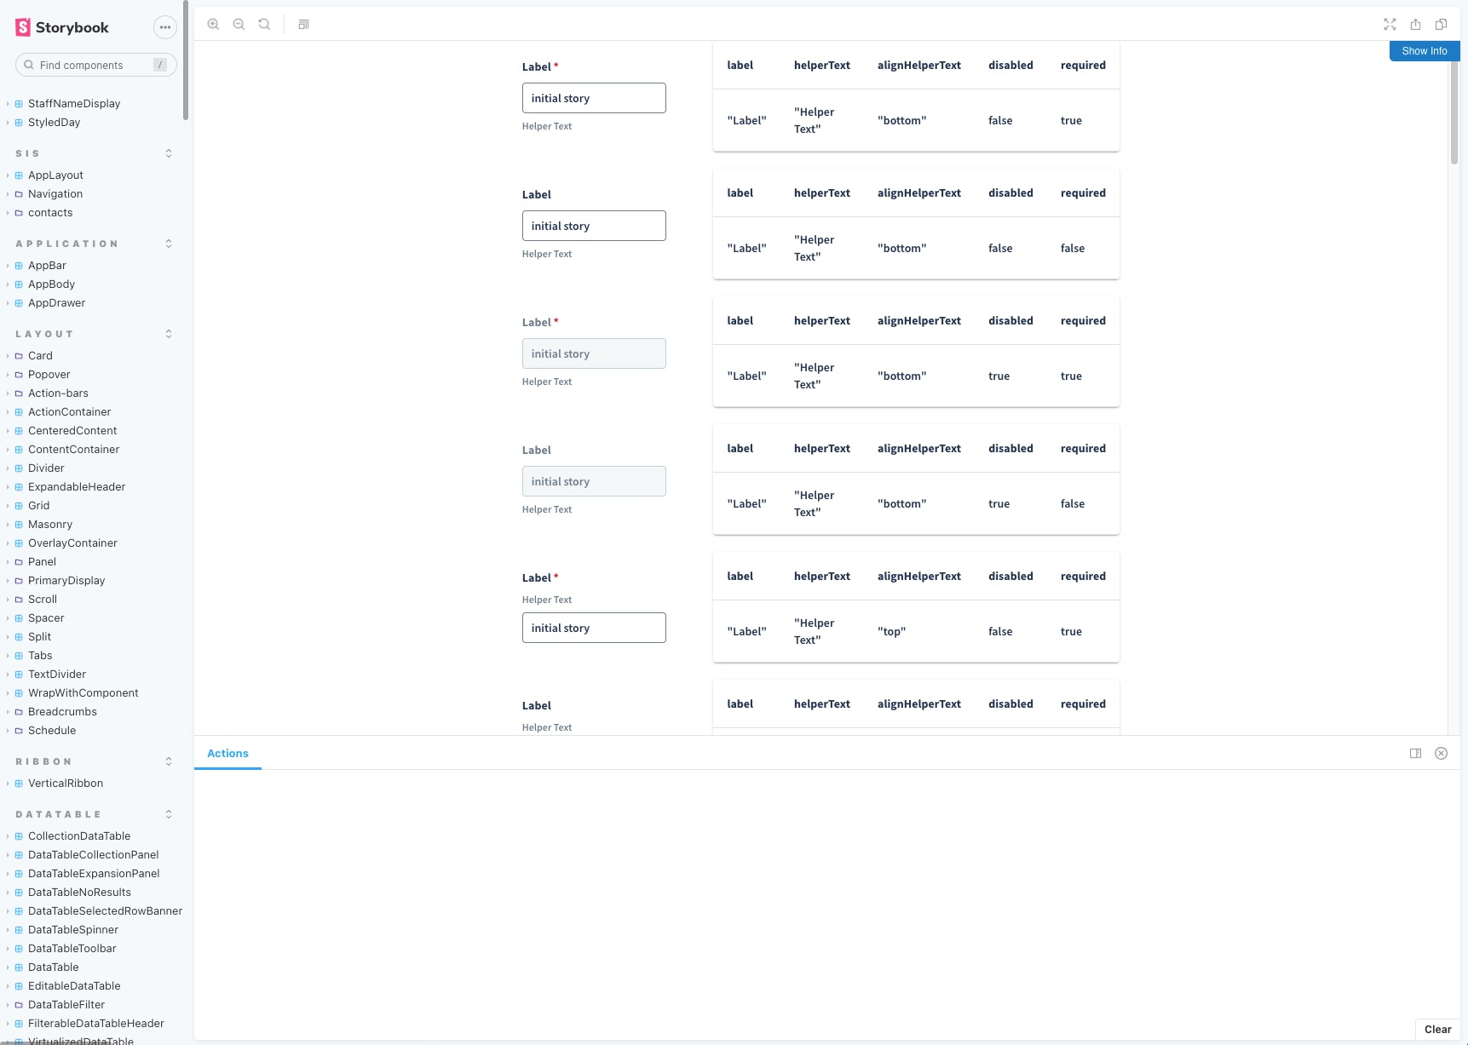This screenshot has height=1045, width=1468.
Task: Open WrapWithComponent in the sidebar
Action: tap(83, 693)
